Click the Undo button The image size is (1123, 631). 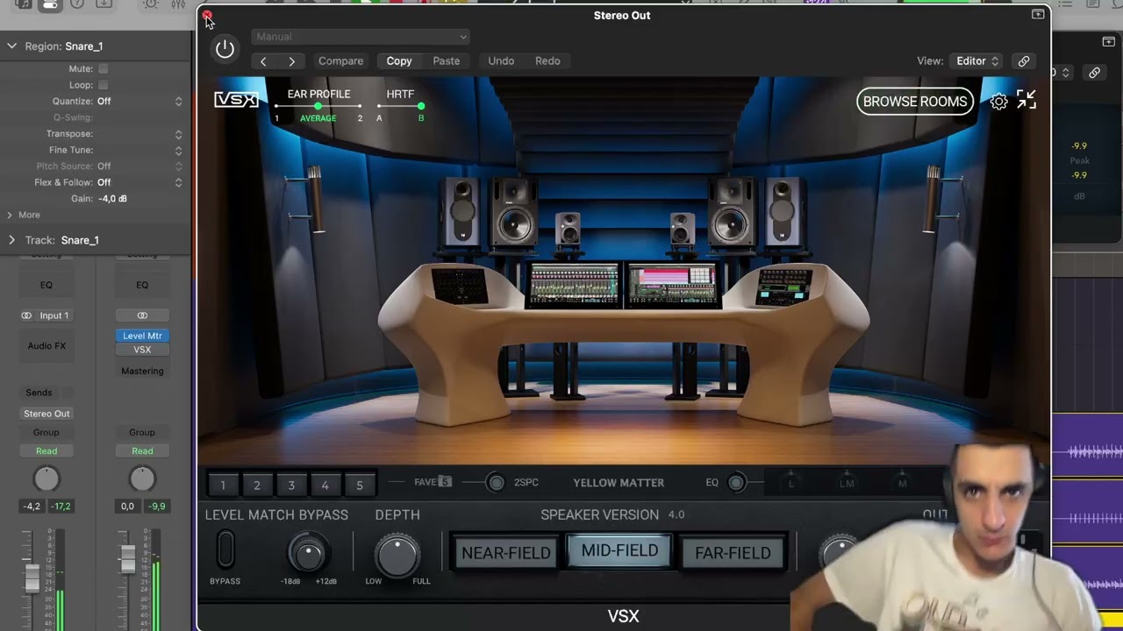pos(501,61)
